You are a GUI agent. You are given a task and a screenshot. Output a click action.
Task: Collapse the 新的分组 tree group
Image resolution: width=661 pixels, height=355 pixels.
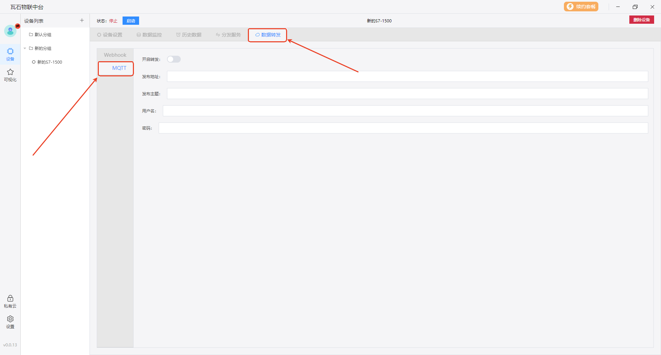tap(25, 49)
